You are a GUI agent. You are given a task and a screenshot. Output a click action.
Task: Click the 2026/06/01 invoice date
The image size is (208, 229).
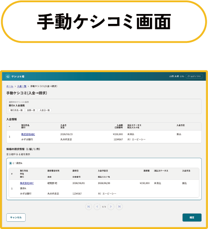click(x=78, y=183)
